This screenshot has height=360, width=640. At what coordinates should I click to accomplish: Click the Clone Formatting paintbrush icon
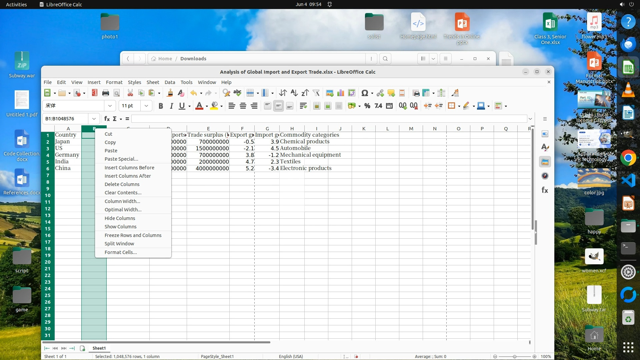click(170, 93)
